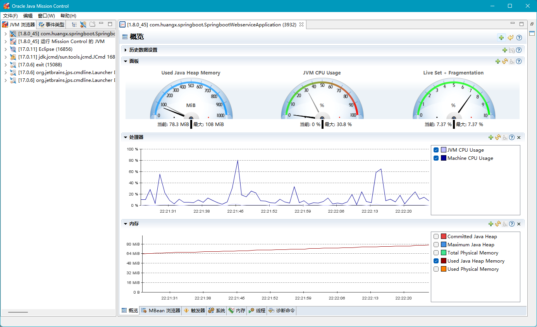
Task: Click the Used Java Heap Memory dial
Action: pos(191,99)
